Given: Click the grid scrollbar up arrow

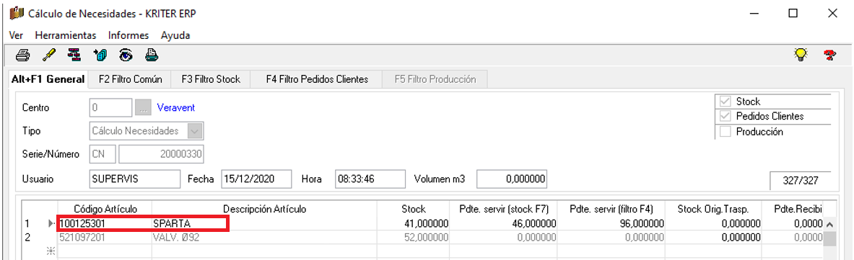Looking at the screenshot, I should [829, 223].
